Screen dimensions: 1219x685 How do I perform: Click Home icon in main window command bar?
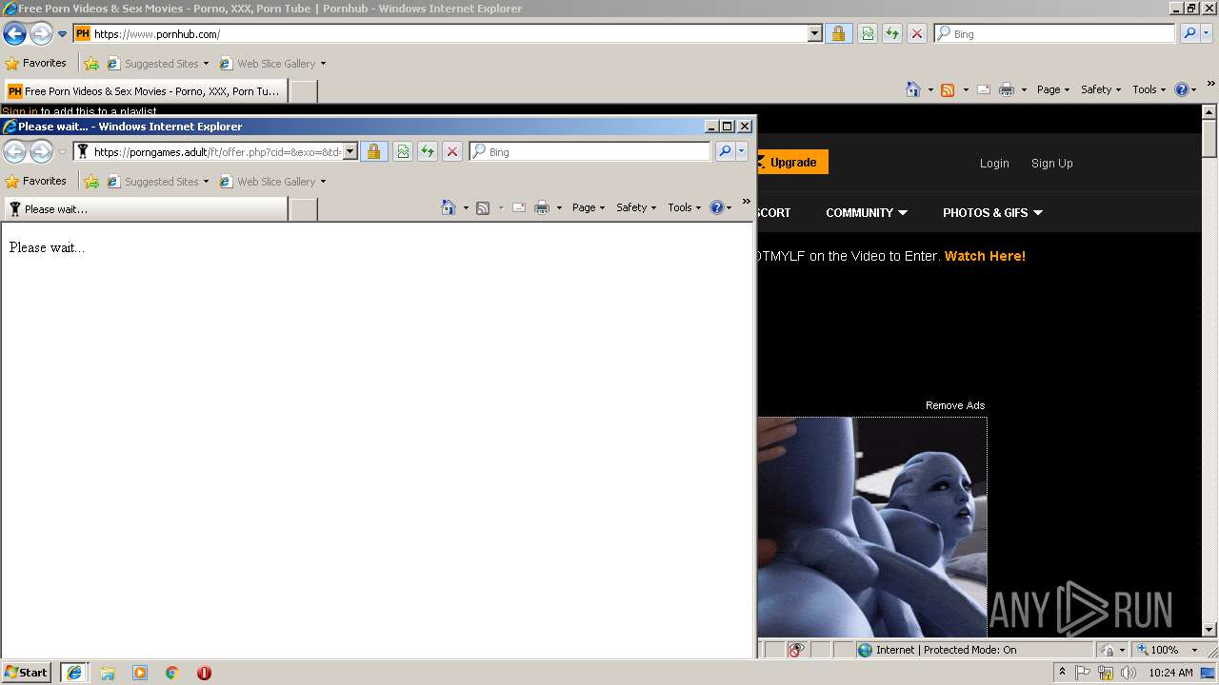(x=913, y=89)
